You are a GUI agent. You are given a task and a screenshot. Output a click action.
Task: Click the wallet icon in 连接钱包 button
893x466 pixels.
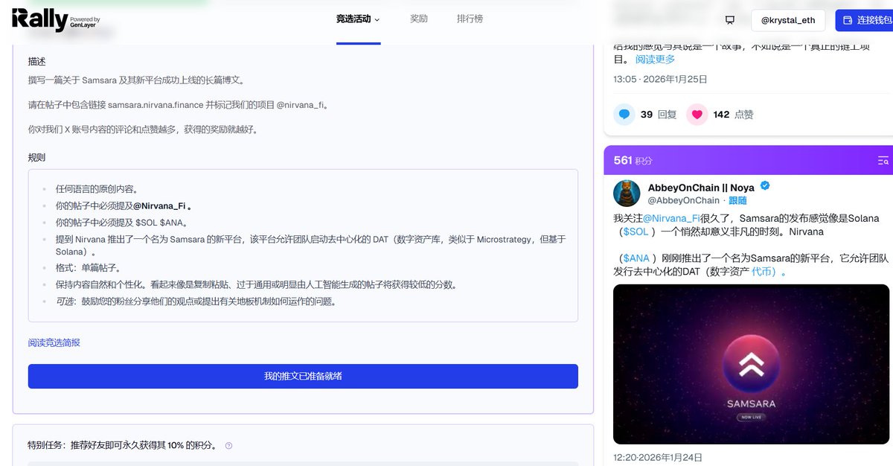tap(847, 20)
